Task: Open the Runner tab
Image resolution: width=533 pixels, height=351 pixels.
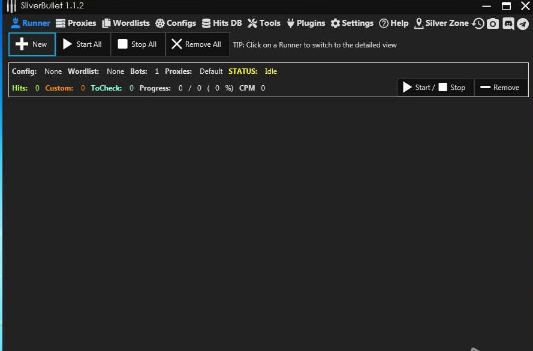Action: (30, 23)
